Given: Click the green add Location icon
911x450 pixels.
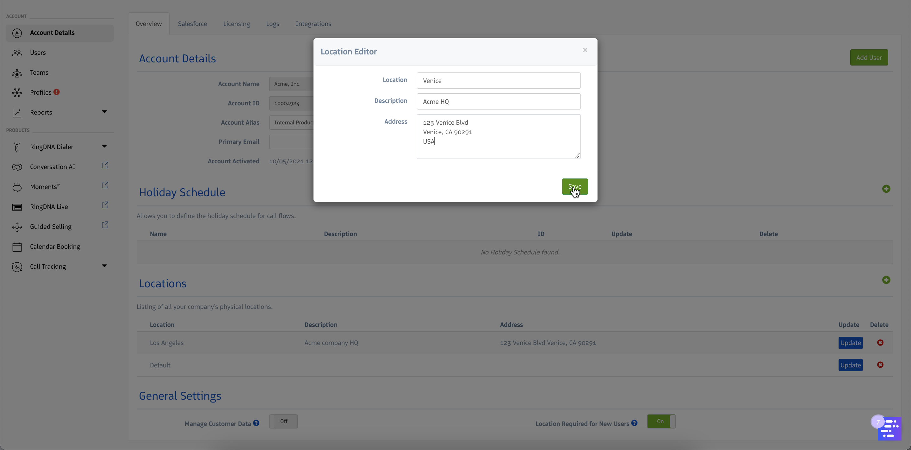Looking at the screenshot, I should (886, 280).
